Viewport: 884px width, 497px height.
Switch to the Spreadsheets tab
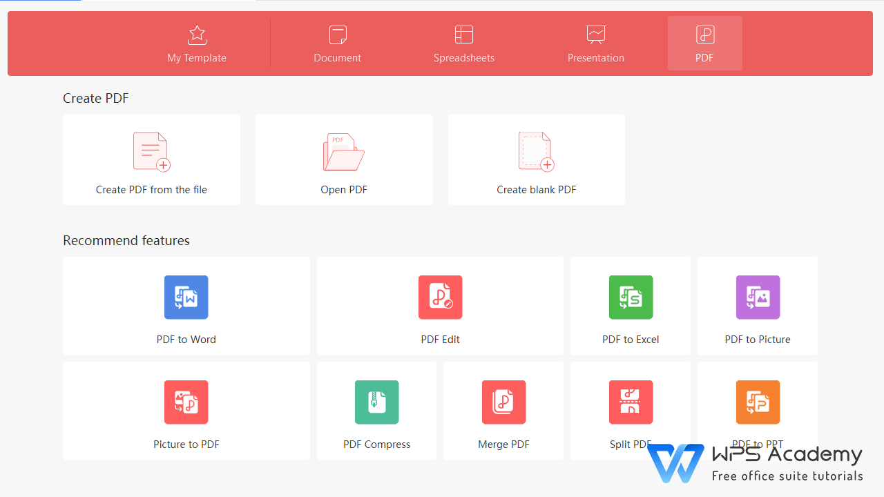pyautogui.click(x=463, y=43)
